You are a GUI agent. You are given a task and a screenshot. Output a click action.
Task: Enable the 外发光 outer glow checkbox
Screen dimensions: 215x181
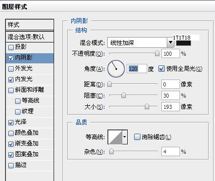[11, 69]
